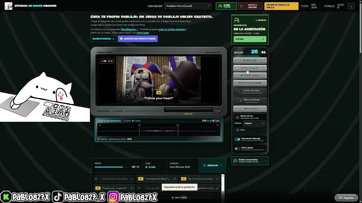Open Enviar comentarios feedback link

pos(250,161)
